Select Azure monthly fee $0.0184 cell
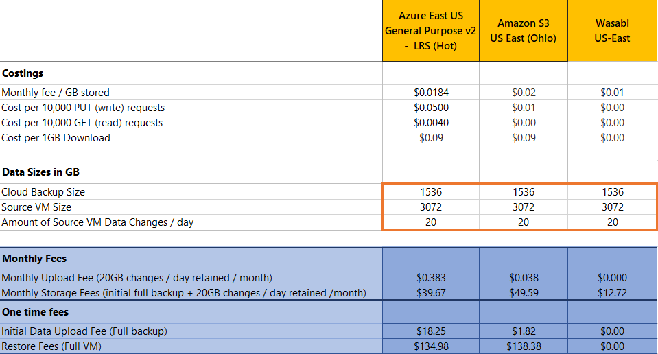Viewport: 658px width, 354px height. pyautogui.click(x=431, y=93)
